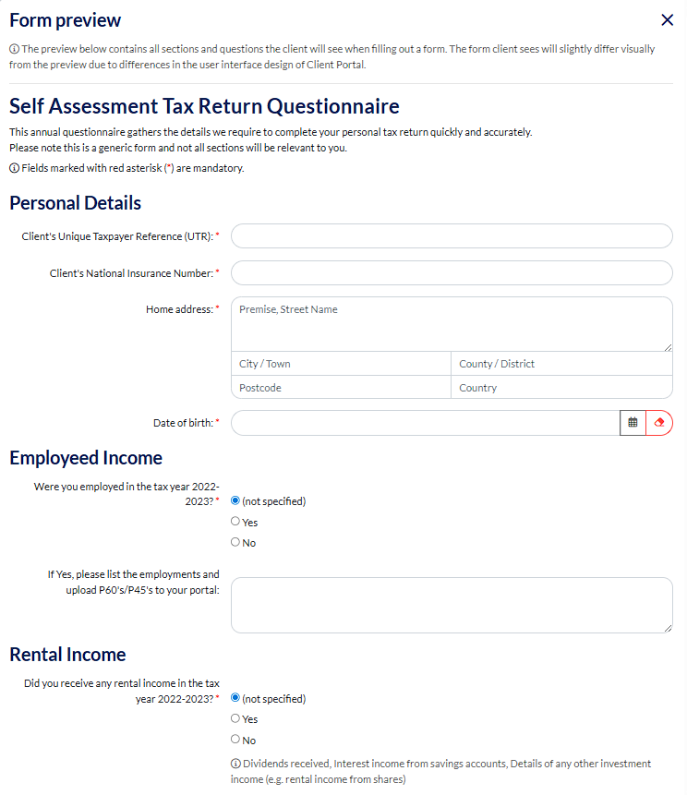Choose (not specified) for rental income
687x795 pixels.
(x=235, y=699)
